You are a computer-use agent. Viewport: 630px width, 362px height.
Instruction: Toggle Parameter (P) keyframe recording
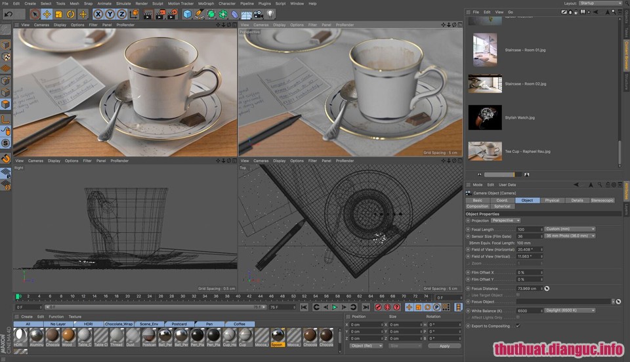tap(437, 307)
